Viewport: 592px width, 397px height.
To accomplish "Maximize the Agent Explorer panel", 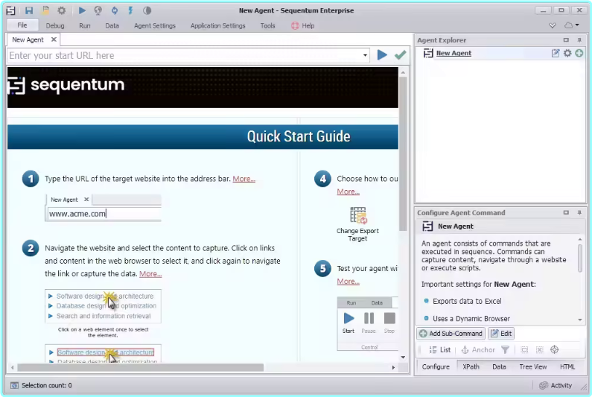I will (x=566, y=40).
